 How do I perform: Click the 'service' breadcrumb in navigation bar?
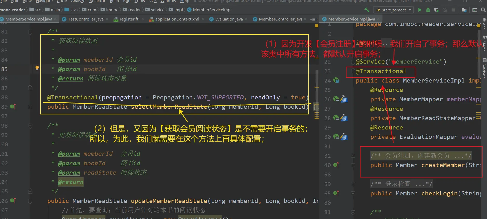pos(157,10)
